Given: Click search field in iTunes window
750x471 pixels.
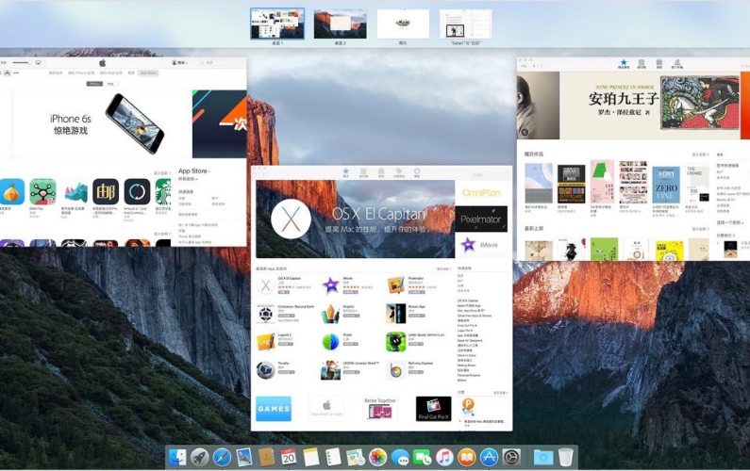Looking at the screenshot, I should tap(222, 62).
